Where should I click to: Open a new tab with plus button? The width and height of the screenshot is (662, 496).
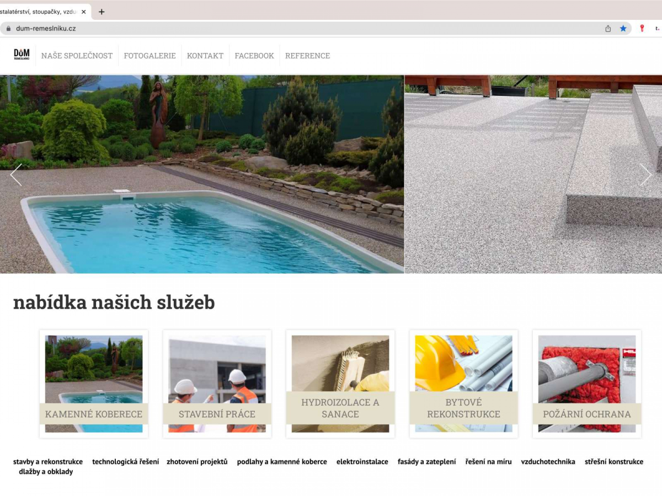pos(102,12)
